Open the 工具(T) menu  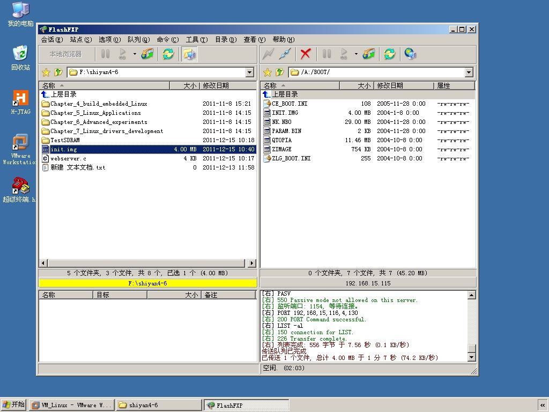point(197,40)
